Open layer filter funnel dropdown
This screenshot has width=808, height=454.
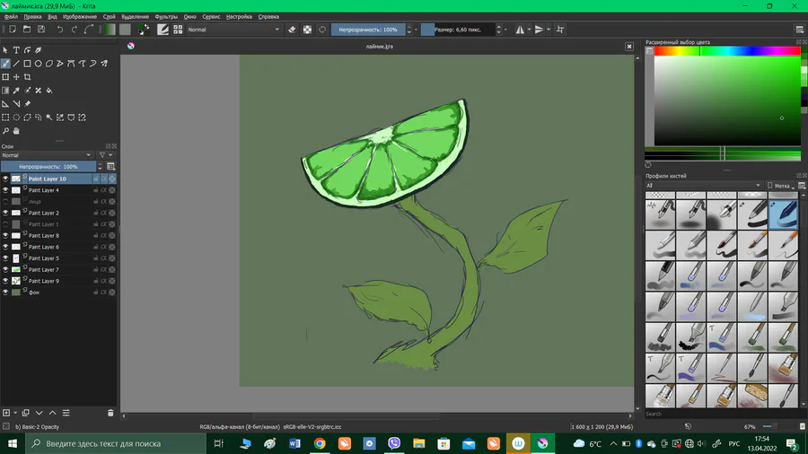[x=105, y=155]
